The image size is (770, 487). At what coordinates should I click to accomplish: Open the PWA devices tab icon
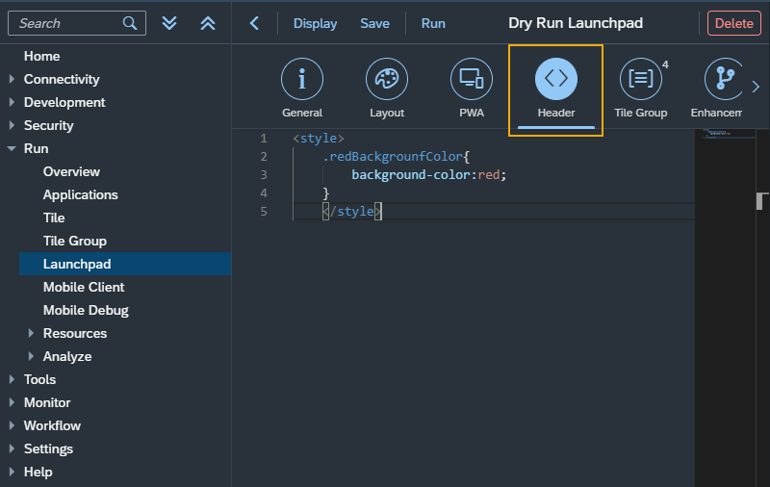tap(472, 79)
